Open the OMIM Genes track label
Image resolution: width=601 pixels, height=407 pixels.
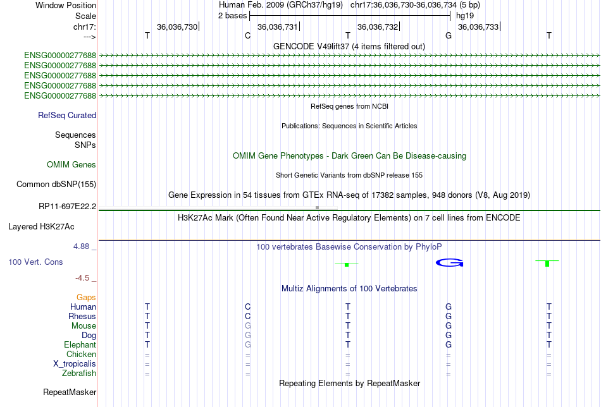71,165
